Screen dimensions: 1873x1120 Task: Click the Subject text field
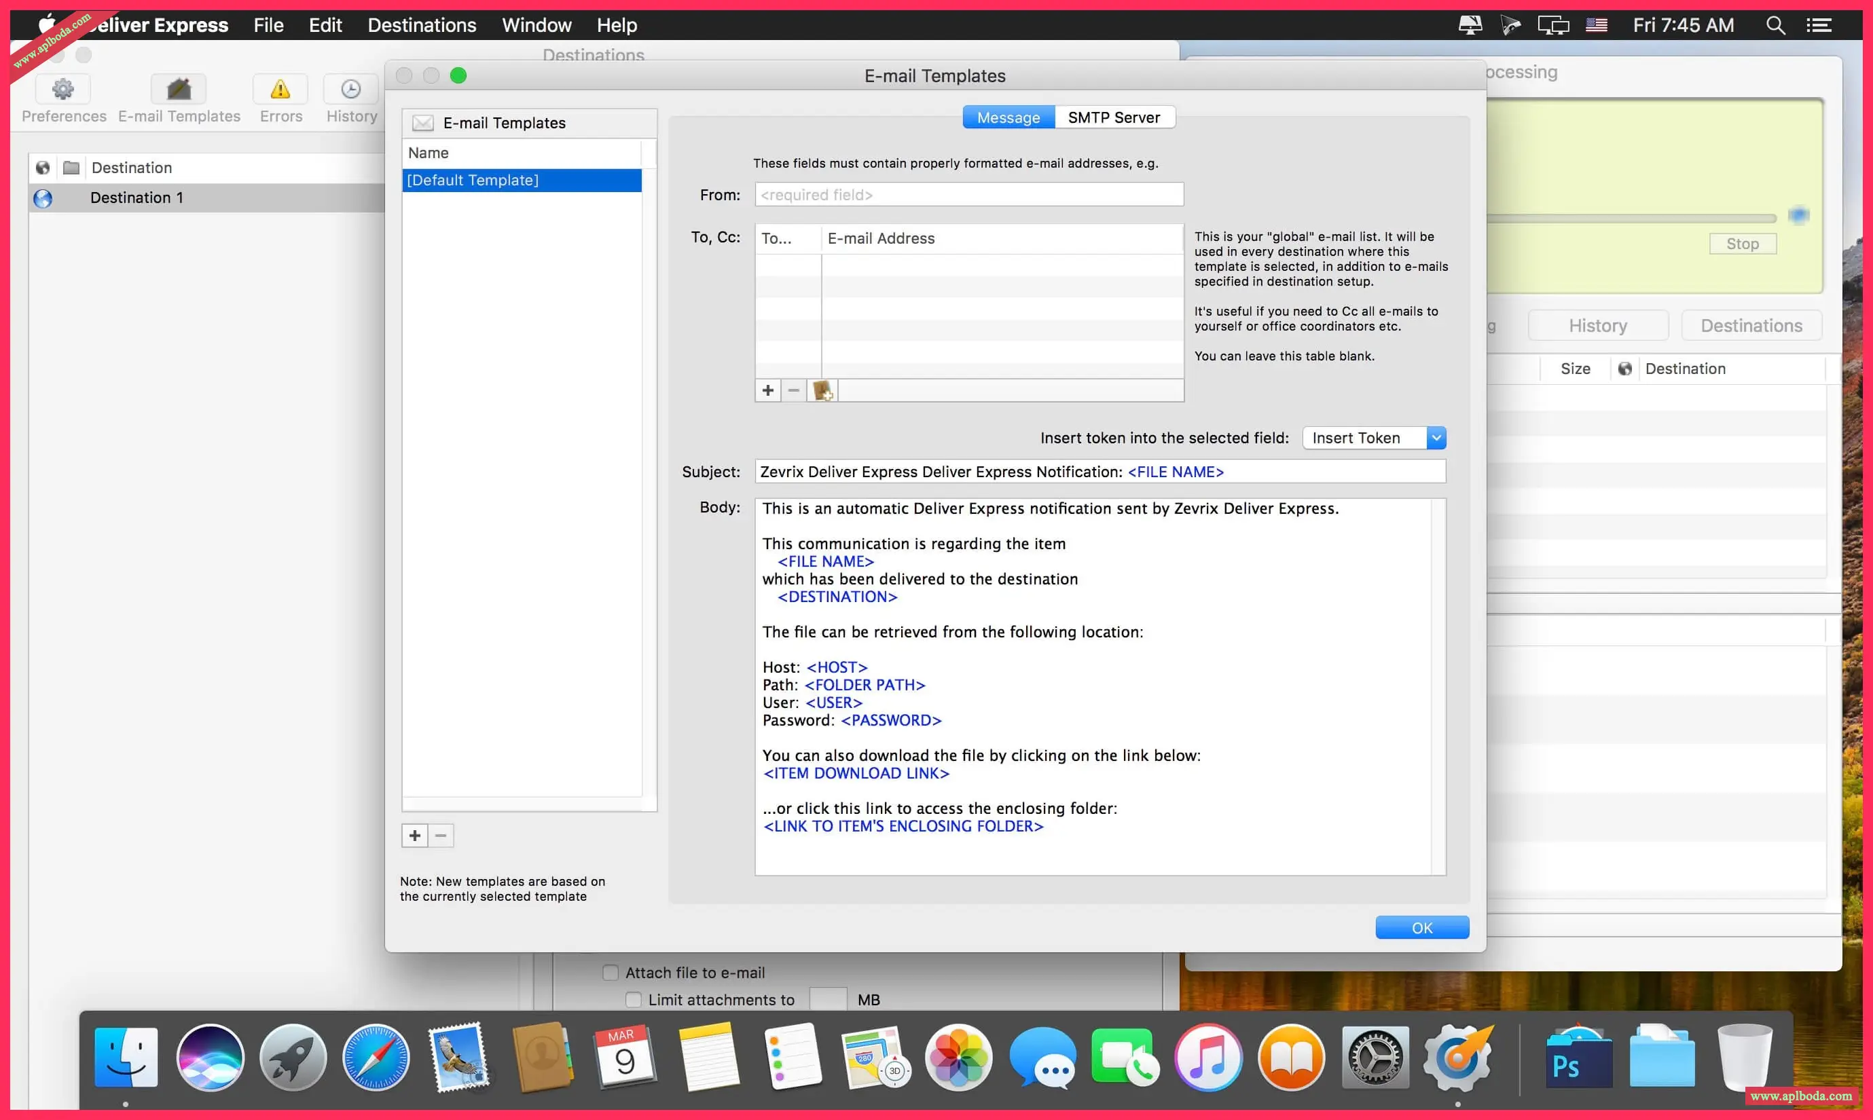click(x=1099, y=472)
